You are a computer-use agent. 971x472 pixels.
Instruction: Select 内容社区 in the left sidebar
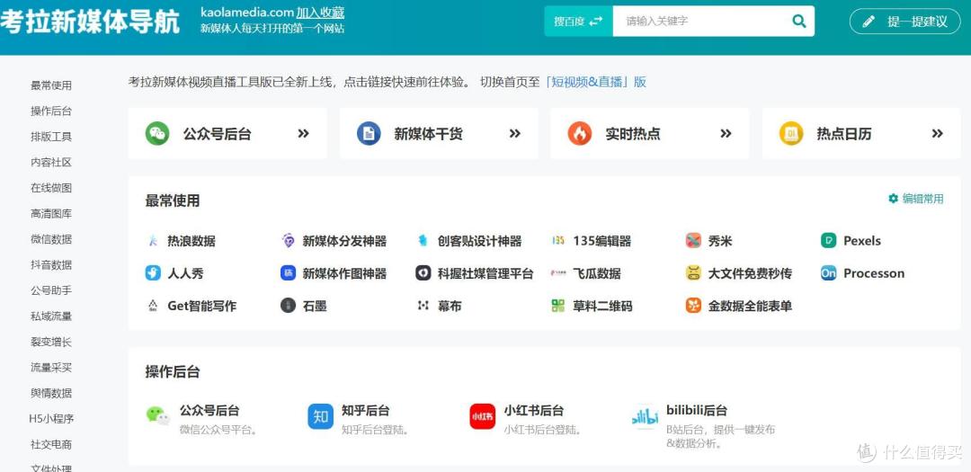(51, 163)
